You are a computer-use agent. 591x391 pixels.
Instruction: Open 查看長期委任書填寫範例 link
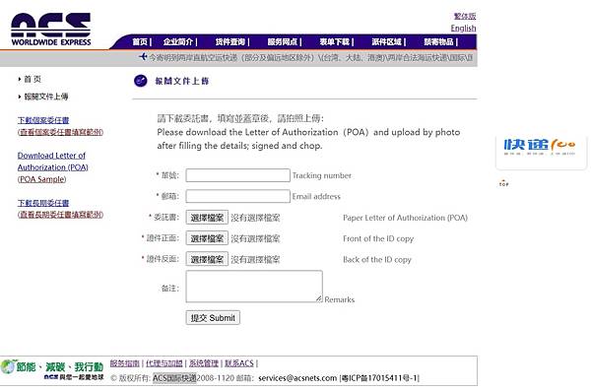click(x=60, y=215)
